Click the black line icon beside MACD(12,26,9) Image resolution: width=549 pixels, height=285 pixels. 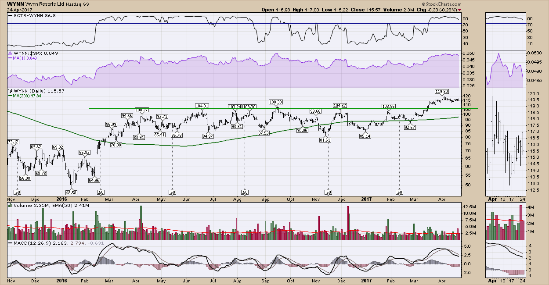click(10, 242)
